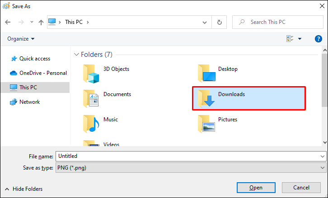Select Quick access in the navigation pane
Viewport: 328px width, 198px height.
[35, 59]
